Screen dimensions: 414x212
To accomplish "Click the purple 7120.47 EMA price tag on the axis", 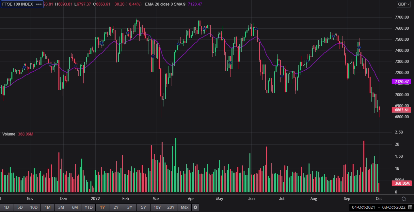I will coord(401,82).
